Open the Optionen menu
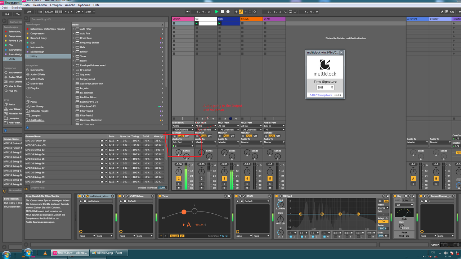 click(84, 5)
